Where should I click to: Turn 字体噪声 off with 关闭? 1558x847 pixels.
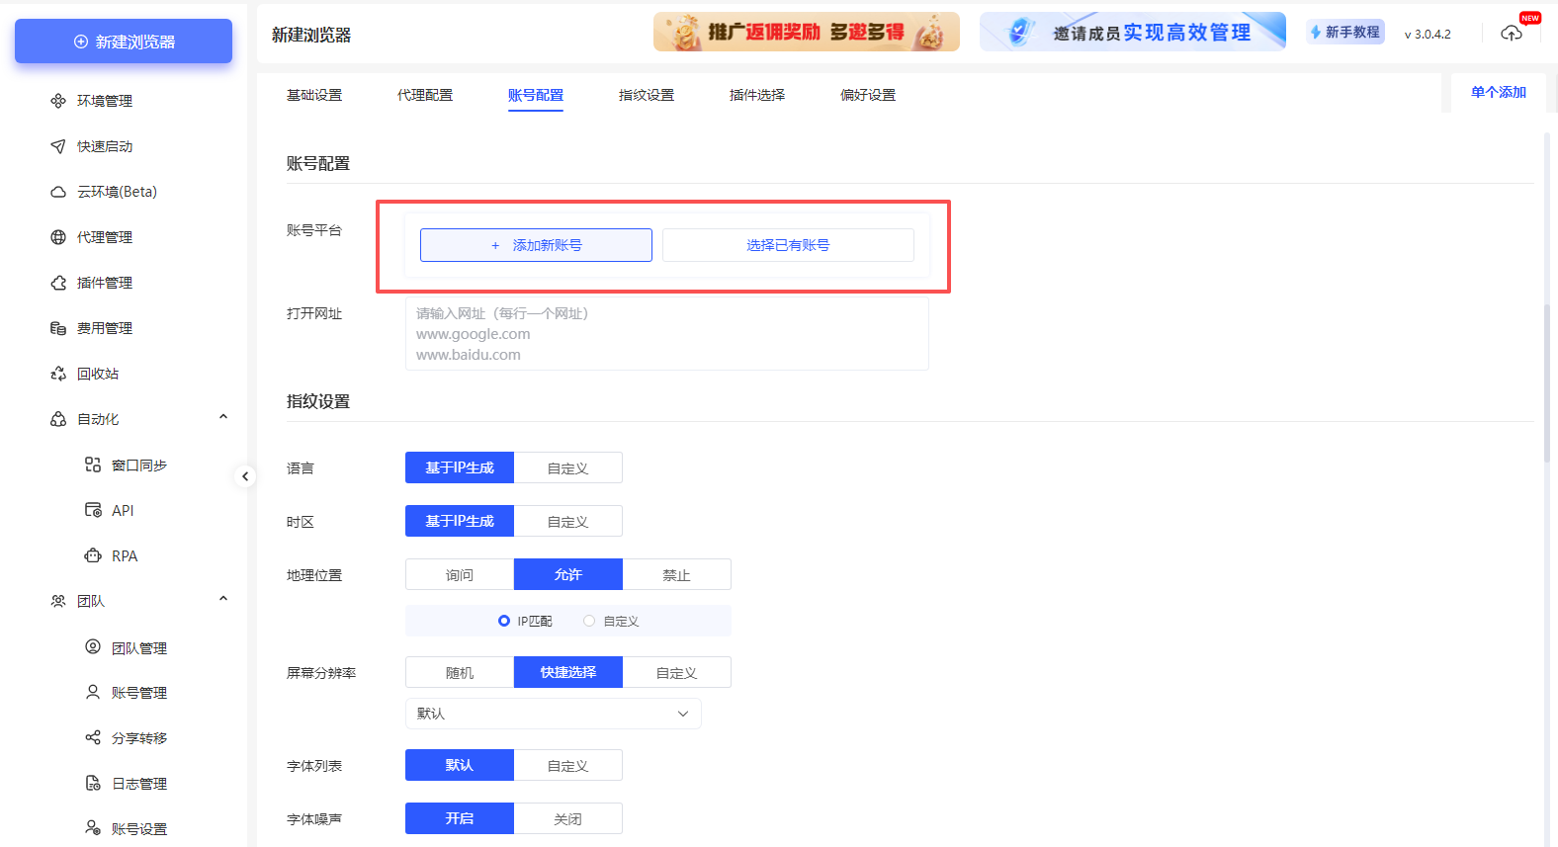pyautogui.click(x=568, y=818)
